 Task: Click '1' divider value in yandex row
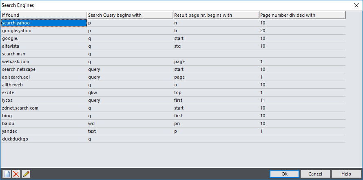click(x=261, y=131)
